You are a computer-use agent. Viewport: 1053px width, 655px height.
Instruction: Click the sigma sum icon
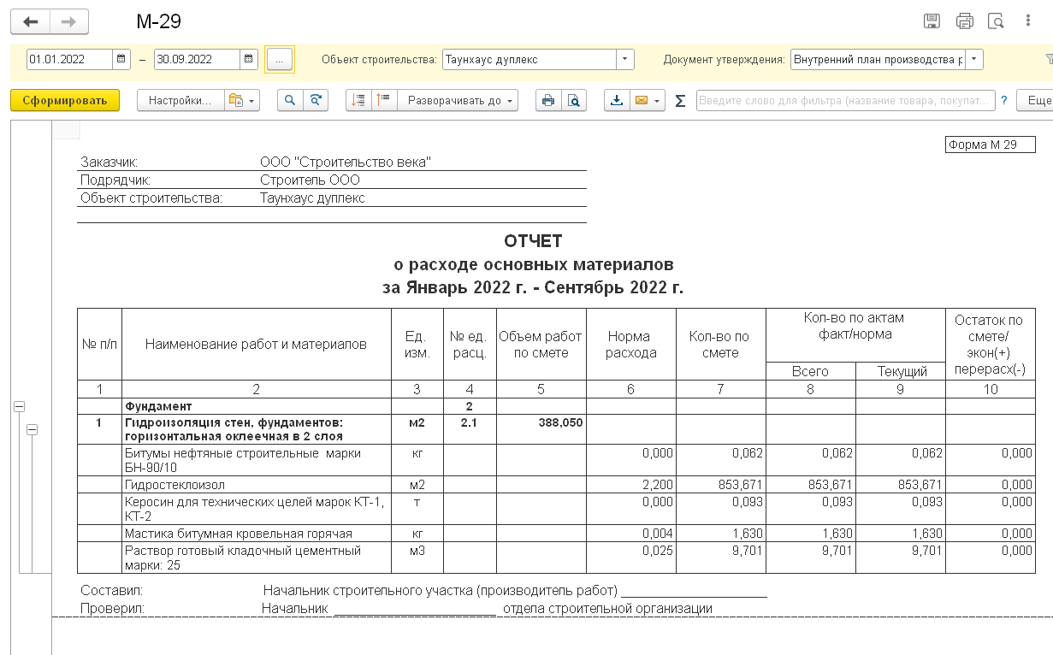pos(681,101)
